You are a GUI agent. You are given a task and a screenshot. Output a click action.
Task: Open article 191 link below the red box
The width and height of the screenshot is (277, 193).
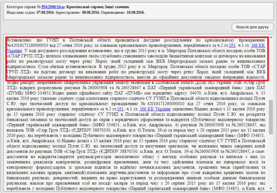point(120,98)
